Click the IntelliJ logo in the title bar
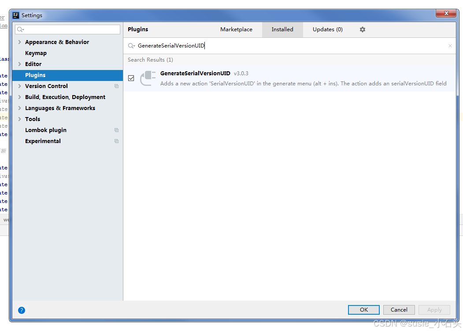This screenshot has height=331, width=463. point(15,15)
